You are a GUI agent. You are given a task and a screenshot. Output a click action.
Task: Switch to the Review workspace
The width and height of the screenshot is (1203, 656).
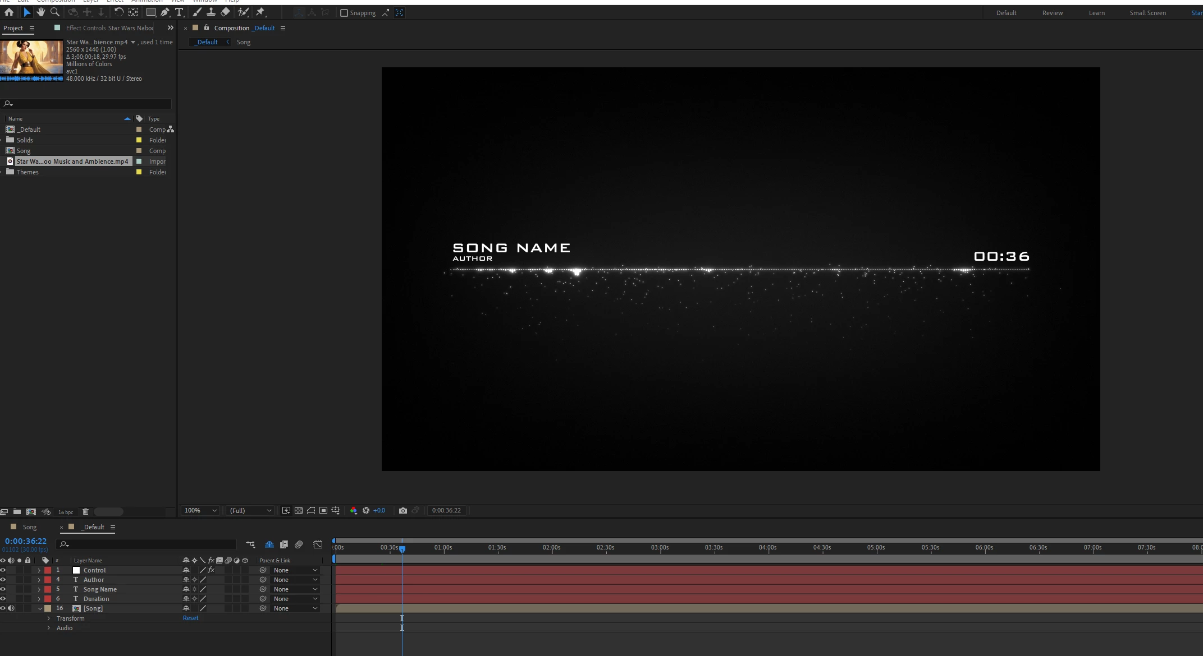(x=1052, y=13)
